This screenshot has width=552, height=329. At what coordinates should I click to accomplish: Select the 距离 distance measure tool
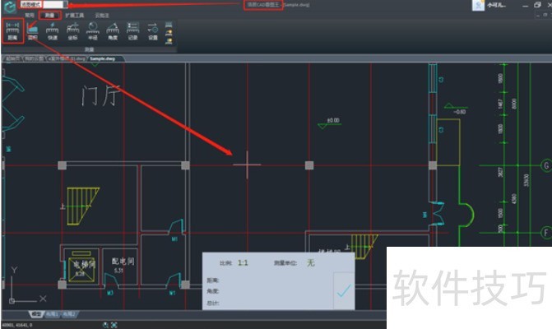point(12,31)
